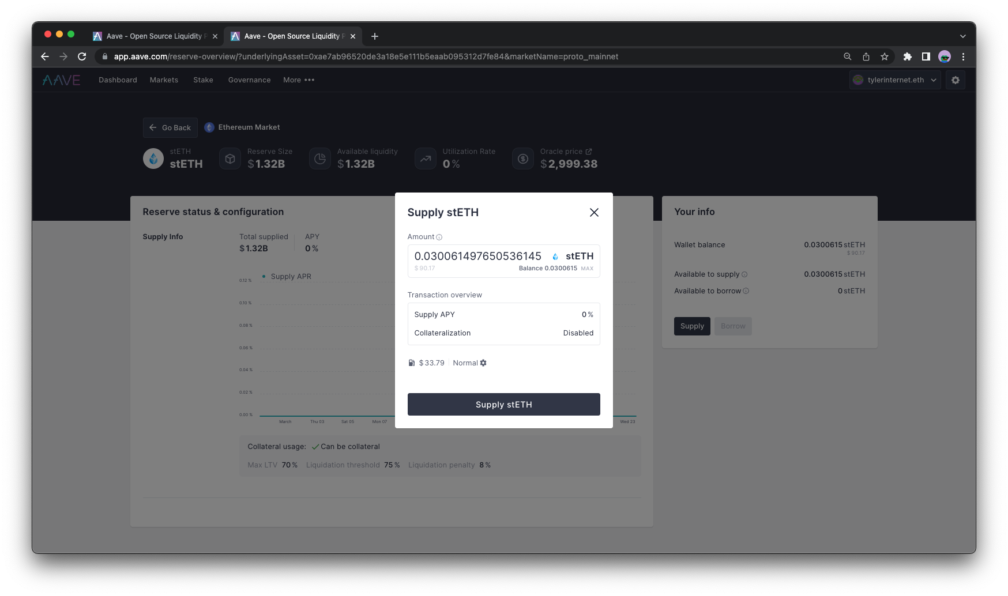
Task: Open the Governance page
Action: tap(249, 80)
